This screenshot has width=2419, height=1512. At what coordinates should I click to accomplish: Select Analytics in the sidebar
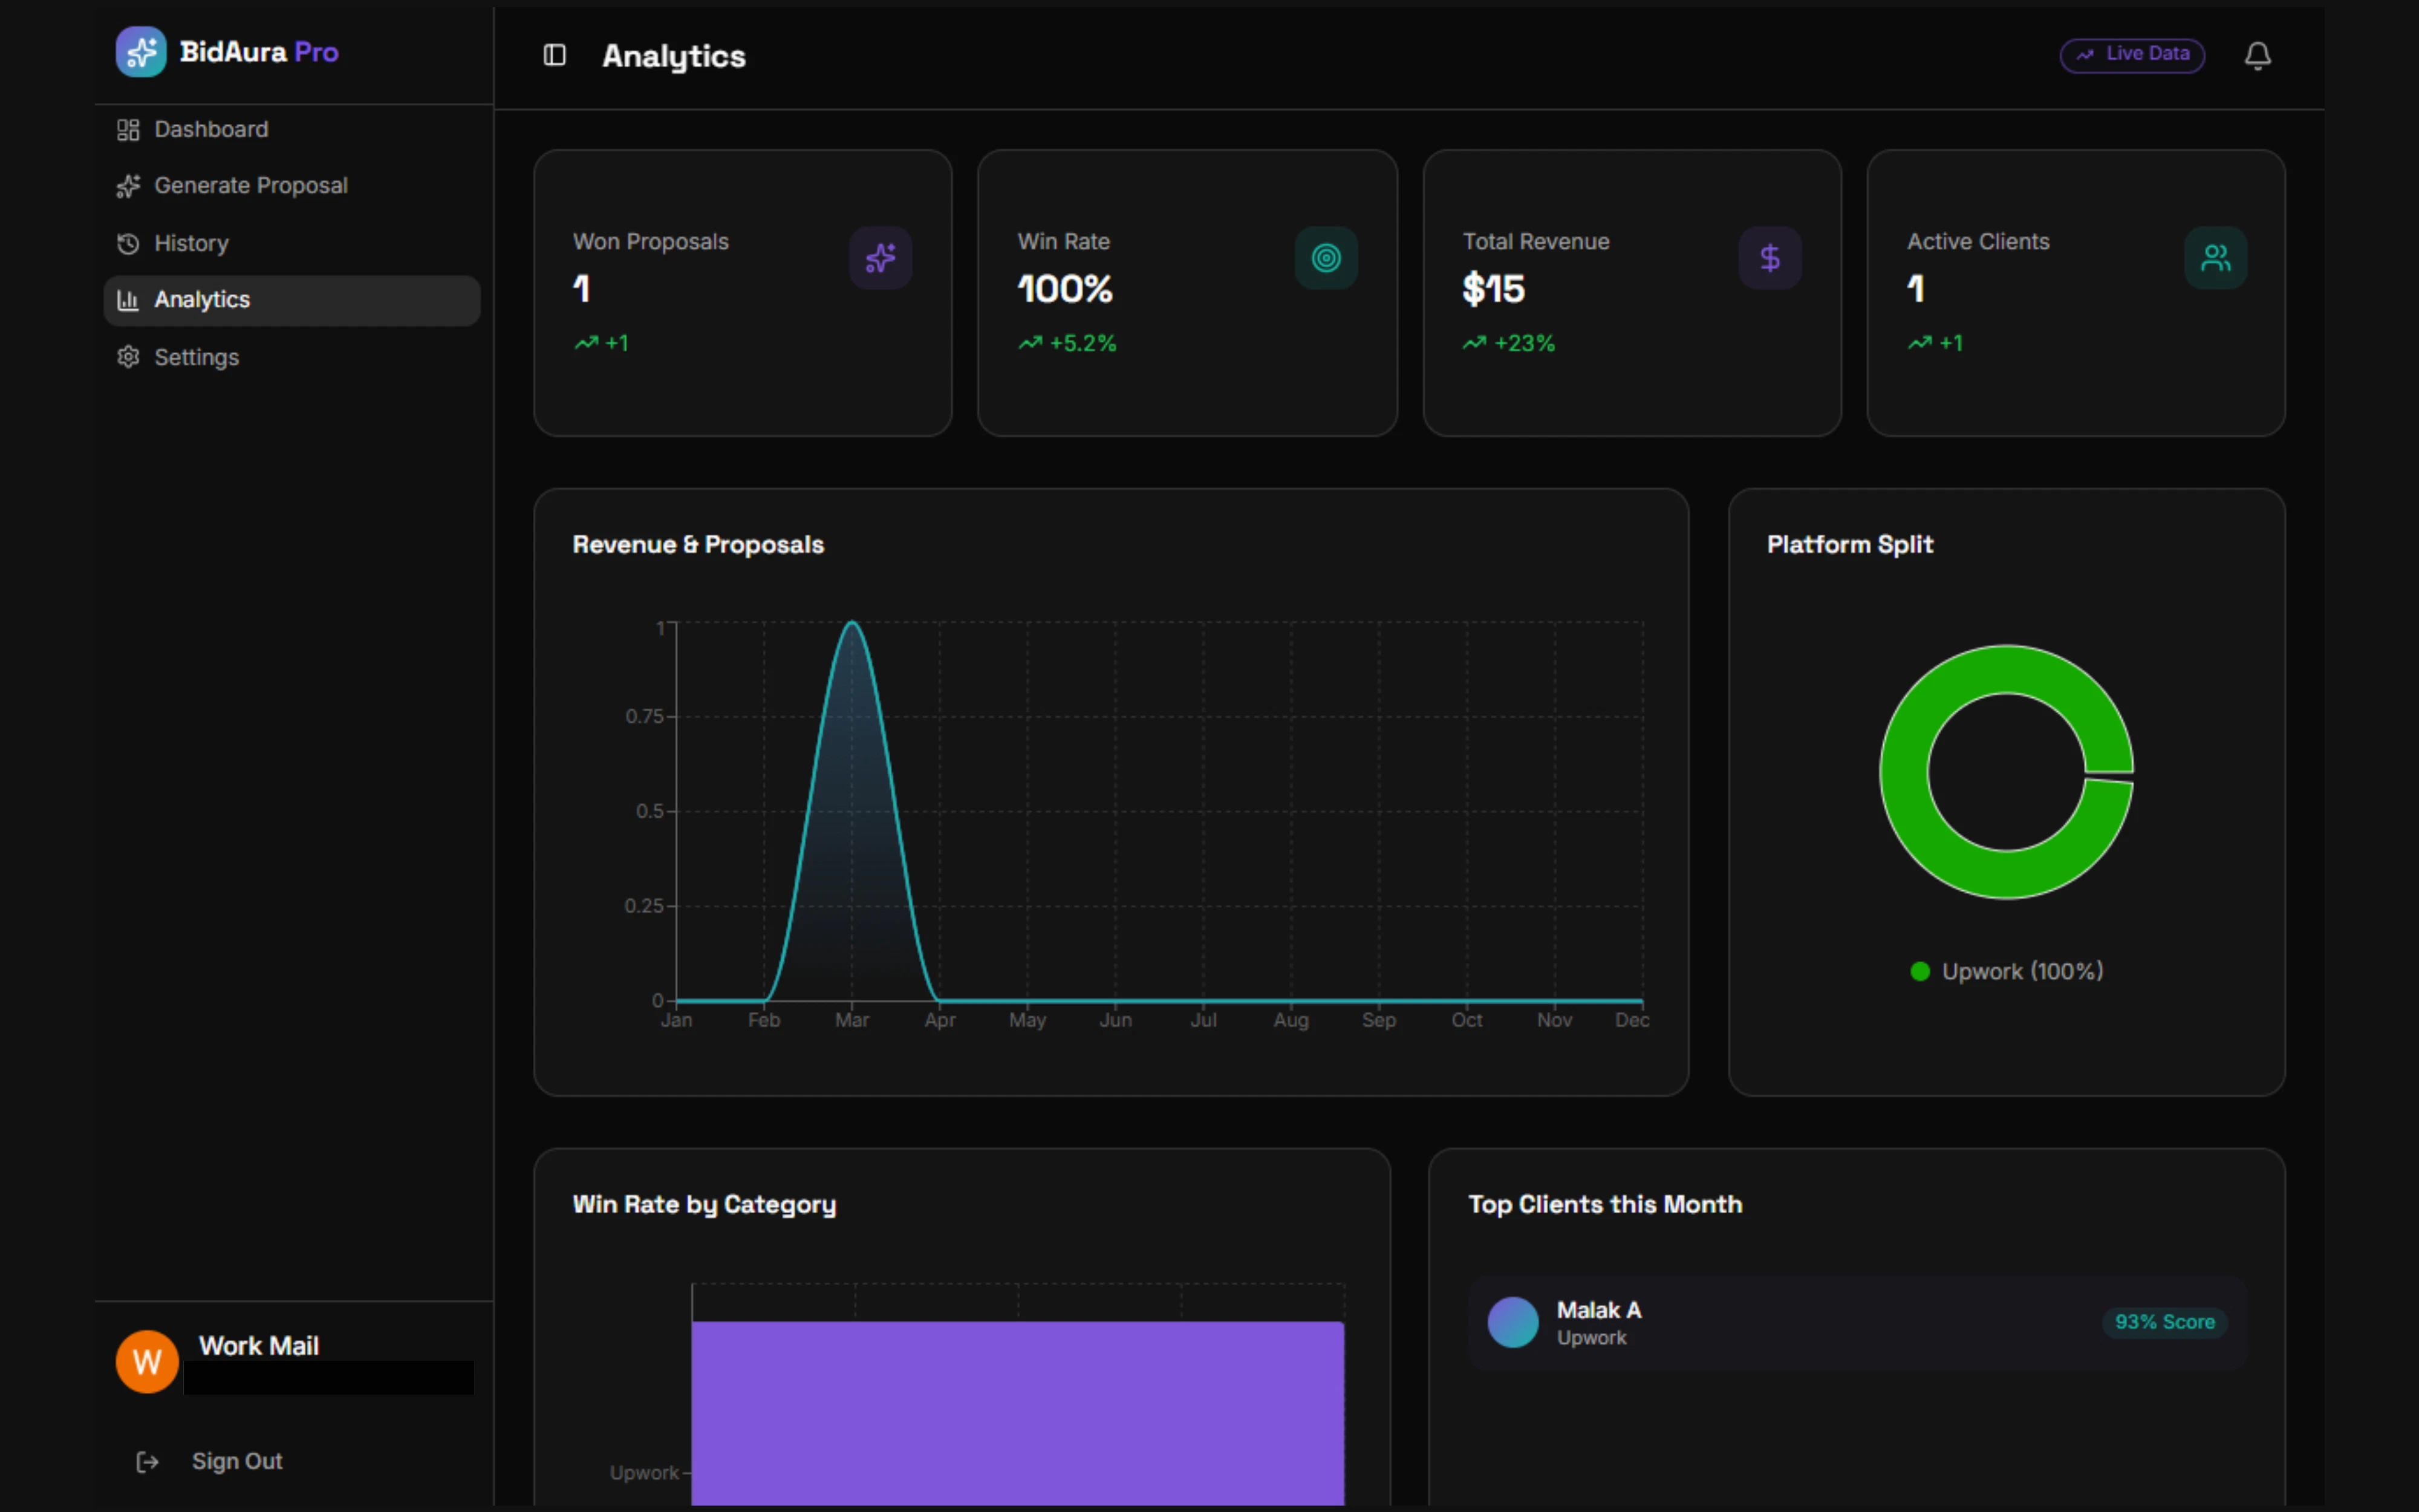point(202,300)
